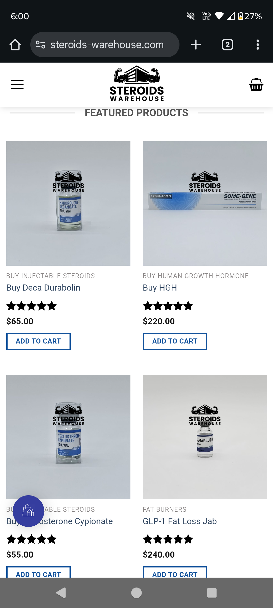Tap the Android back navigation button
The height and width of the screenshot is (608, 273).
pyautogui.click(x=61, y=593)
